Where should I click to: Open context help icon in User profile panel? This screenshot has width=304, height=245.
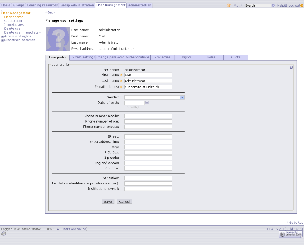pyautogui.click(x=291, y=67)
